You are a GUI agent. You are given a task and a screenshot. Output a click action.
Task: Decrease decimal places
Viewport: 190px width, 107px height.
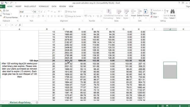point(101,16)
